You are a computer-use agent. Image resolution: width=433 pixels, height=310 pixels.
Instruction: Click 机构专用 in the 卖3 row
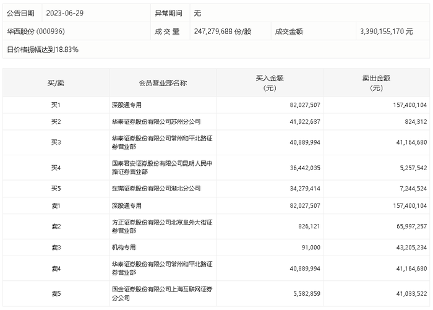coord(124,248)
